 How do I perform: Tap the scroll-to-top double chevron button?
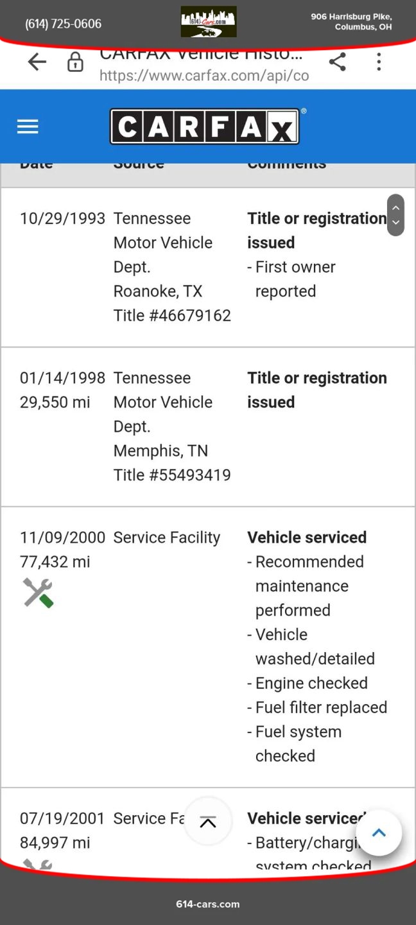pyautogui.click(x=207, y=822)
